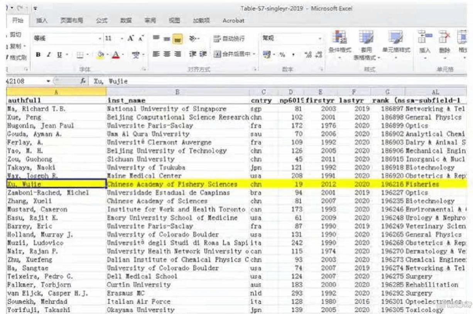Click the percent style icon
This screenshot has width=473, height=314.
point(283,55)
